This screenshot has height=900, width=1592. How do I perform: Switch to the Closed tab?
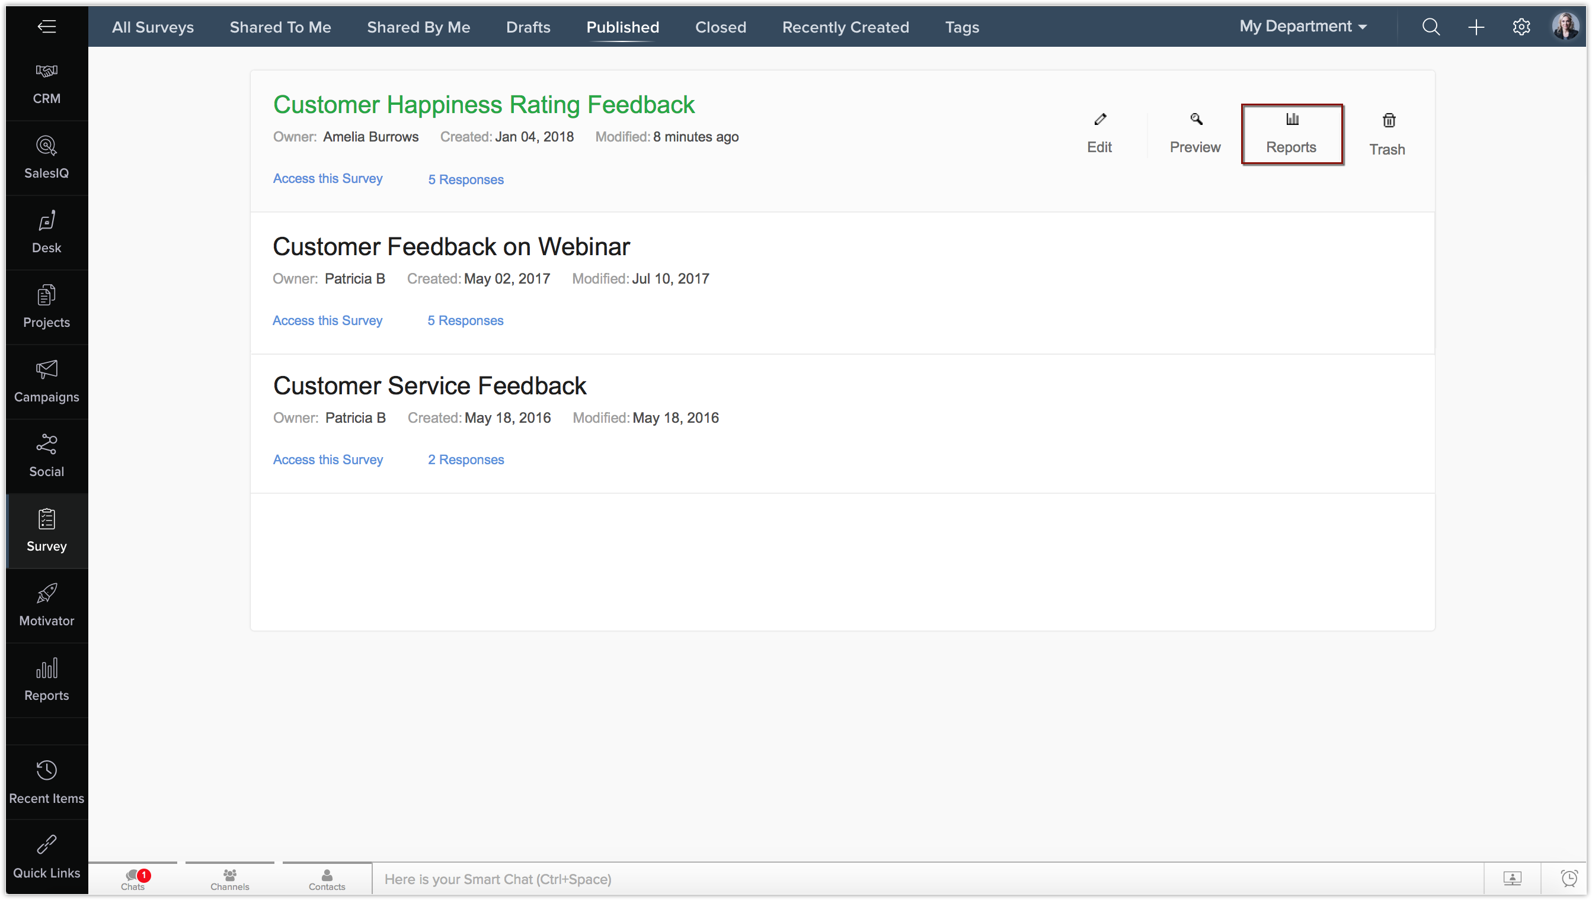720,27
